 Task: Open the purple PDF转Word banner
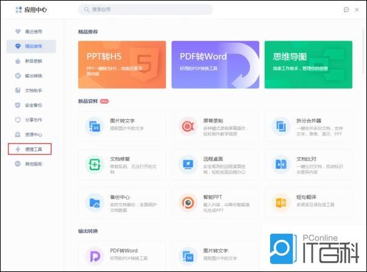tap(215, 65)
